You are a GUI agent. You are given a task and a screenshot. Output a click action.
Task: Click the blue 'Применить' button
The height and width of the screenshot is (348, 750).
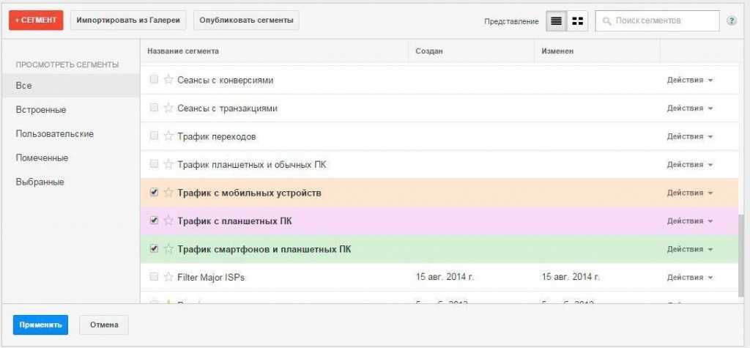coord(40,325)
